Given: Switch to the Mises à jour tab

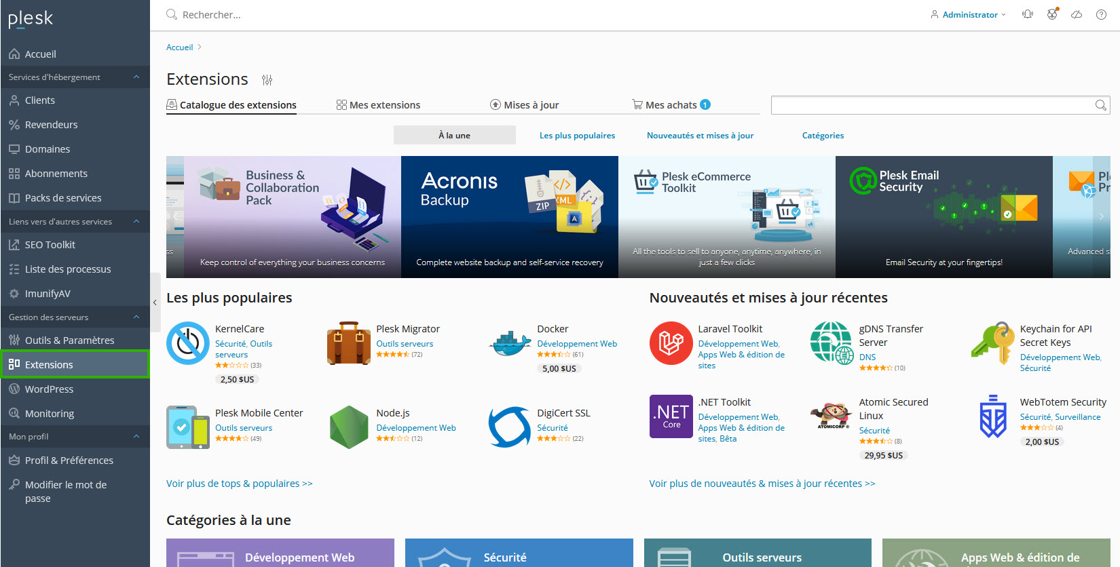Looking at the screenshot, I should pos(525,105).
